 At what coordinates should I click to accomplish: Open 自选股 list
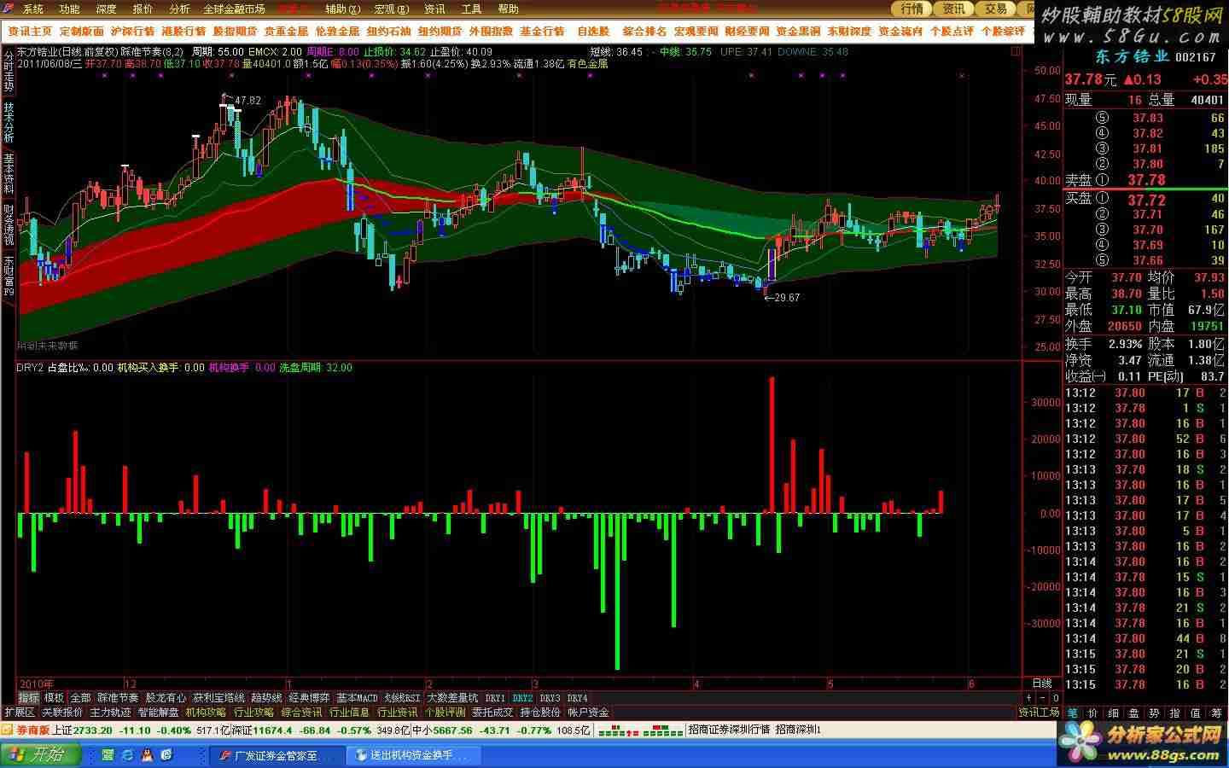pos(593,31)
